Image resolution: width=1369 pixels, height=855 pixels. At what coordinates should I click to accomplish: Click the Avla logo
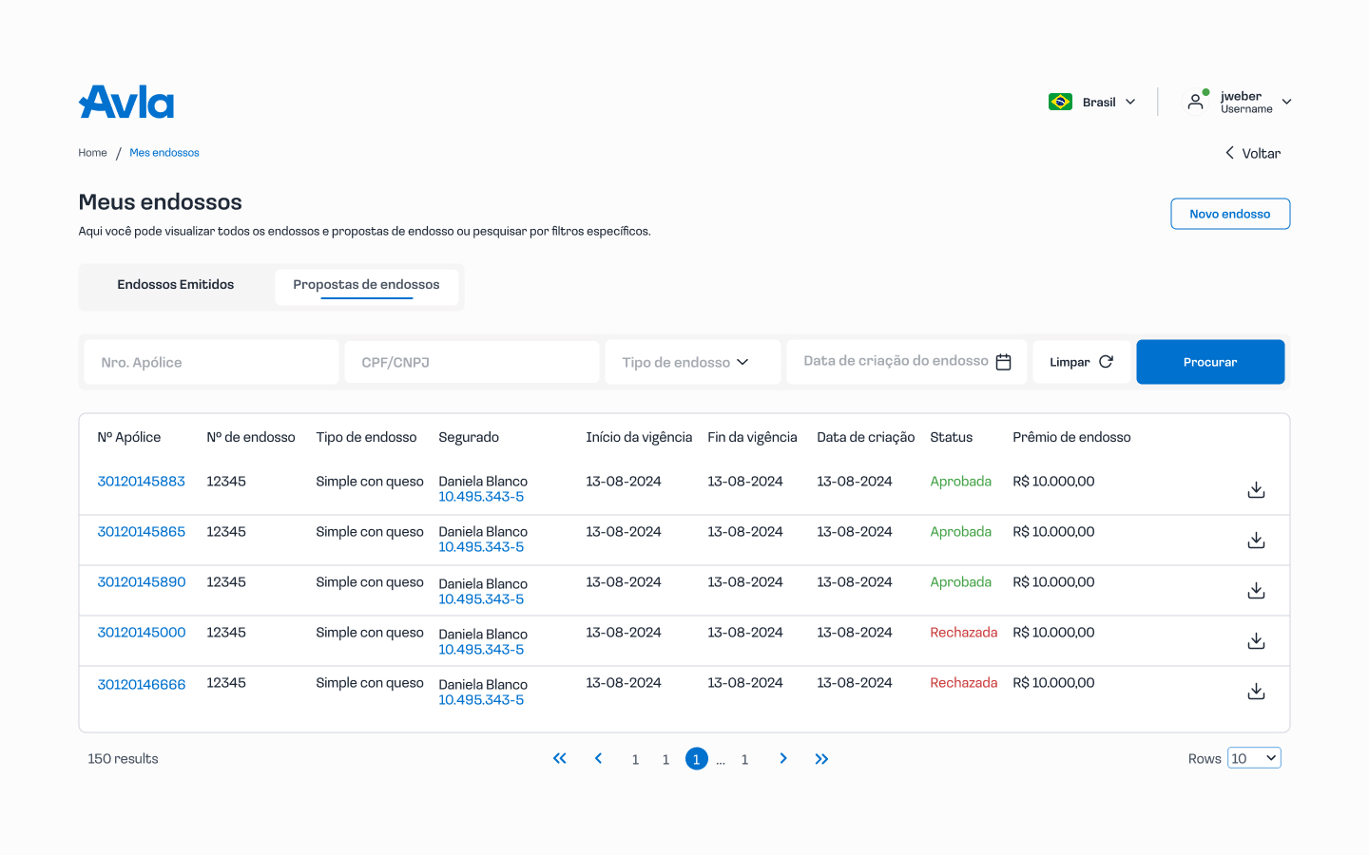point(126,102)
